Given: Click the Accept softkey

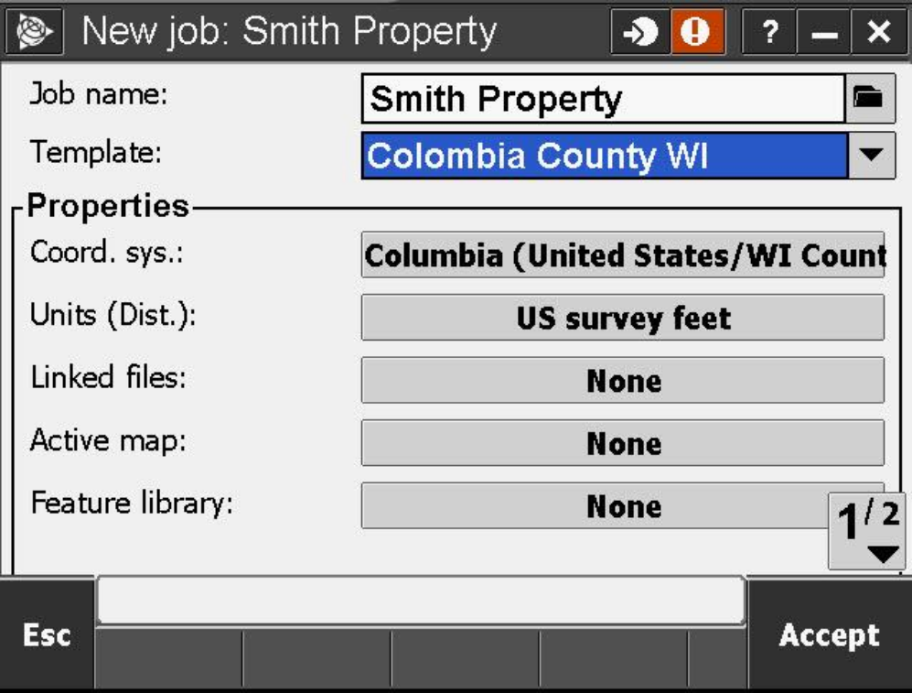Looking at the screenshot, I should pyautogui.click(x=830, y=634).
